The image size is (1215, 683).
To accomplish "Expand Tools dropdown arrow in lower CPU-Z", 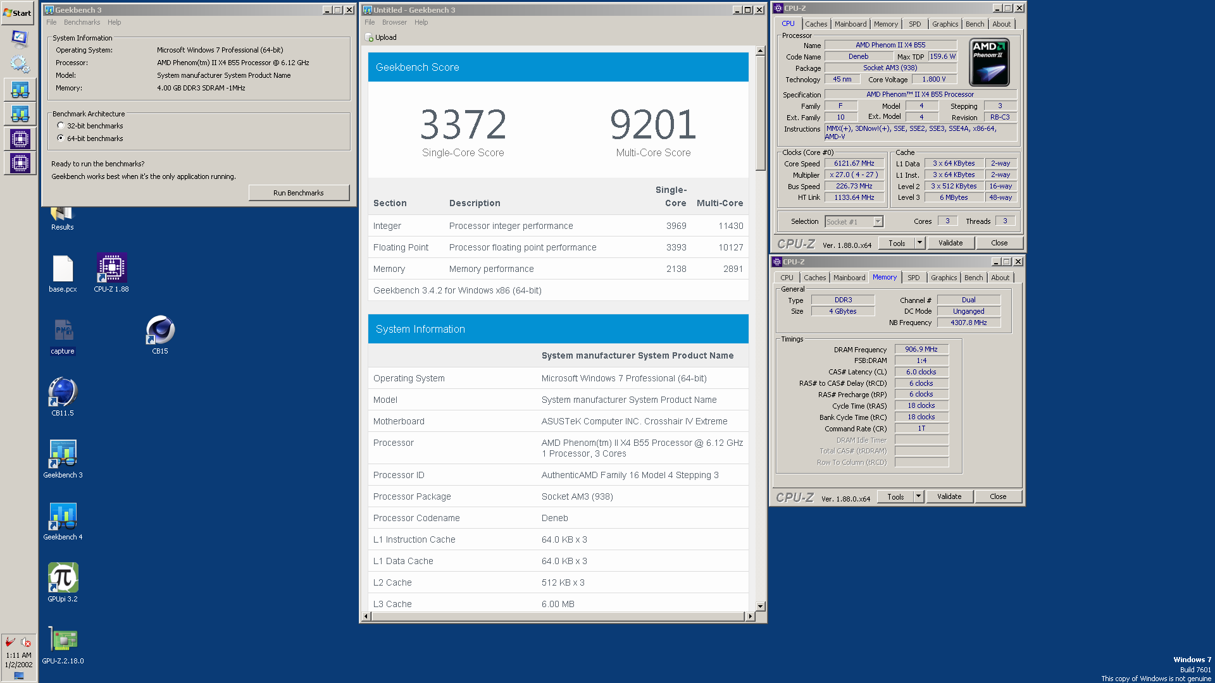I will coord(918,496).
